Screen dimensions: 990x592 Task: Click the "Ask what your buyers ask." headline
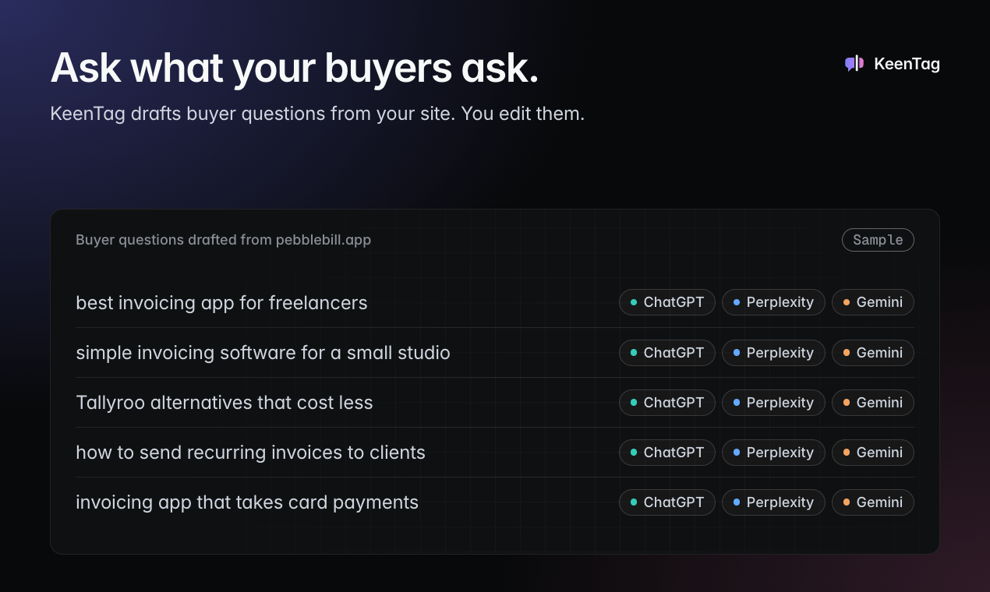295,68
